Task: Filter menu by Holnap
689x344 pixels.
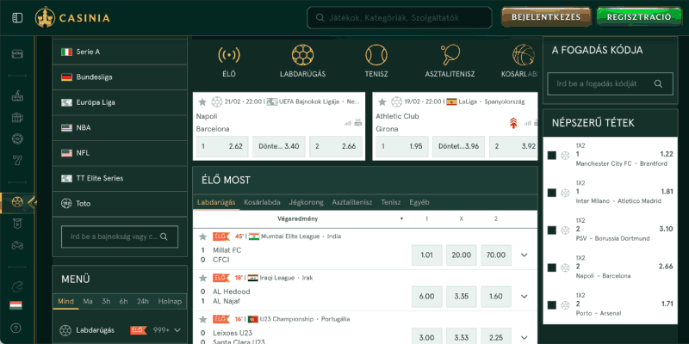Action: (170, 302)
